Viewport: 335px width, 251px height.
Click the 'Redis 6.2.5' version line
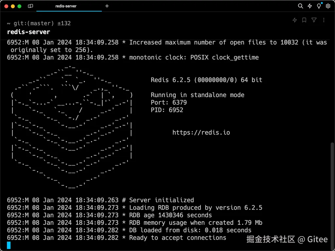point(206,80)
